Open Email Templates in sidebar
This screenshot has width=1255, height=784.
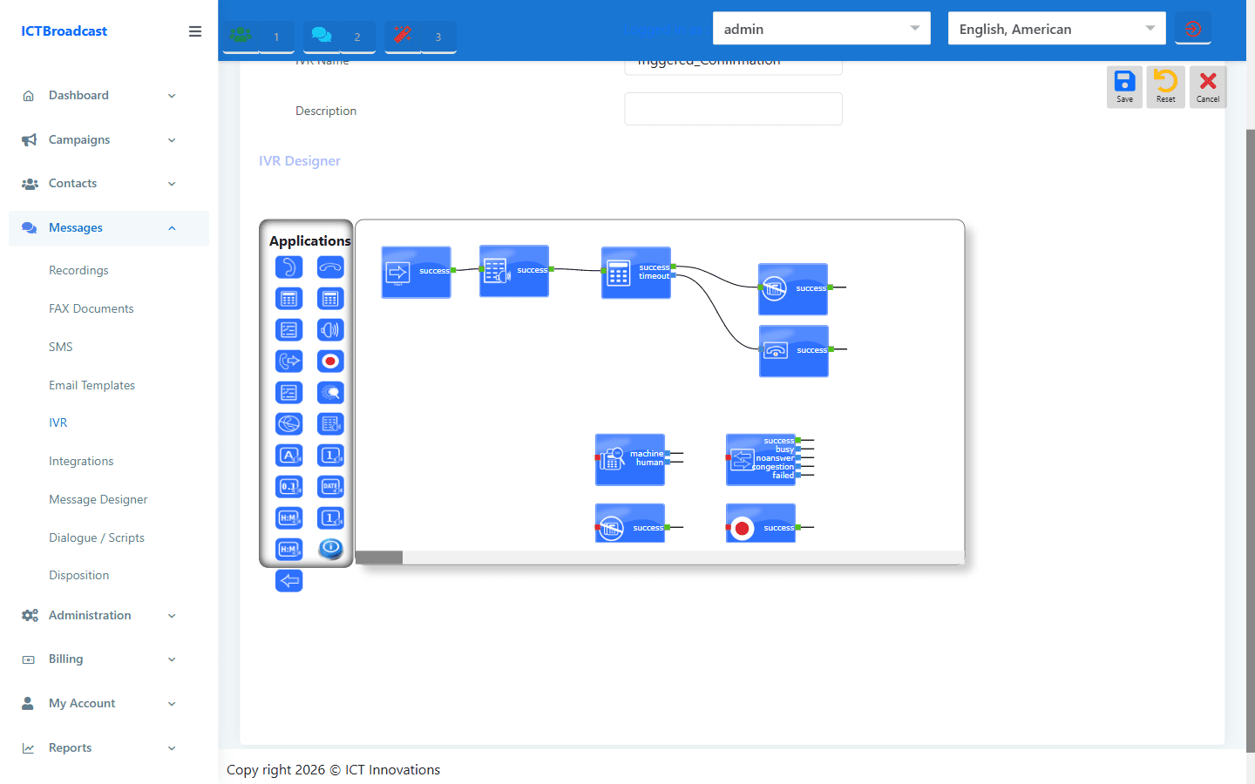point(92,385)
